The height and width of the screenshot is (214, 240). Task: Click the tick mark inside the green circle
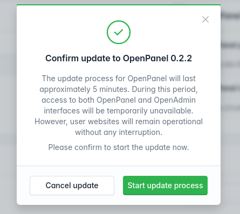[119, 32]
